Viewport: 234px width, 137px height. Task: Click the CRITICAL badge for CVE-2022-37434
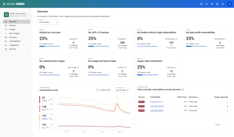pyautogui.click(x=141, y=106)
